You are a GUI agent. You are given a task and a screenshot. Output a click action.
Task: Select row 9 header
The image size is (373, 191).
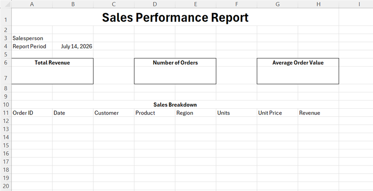tap(6, 96)
